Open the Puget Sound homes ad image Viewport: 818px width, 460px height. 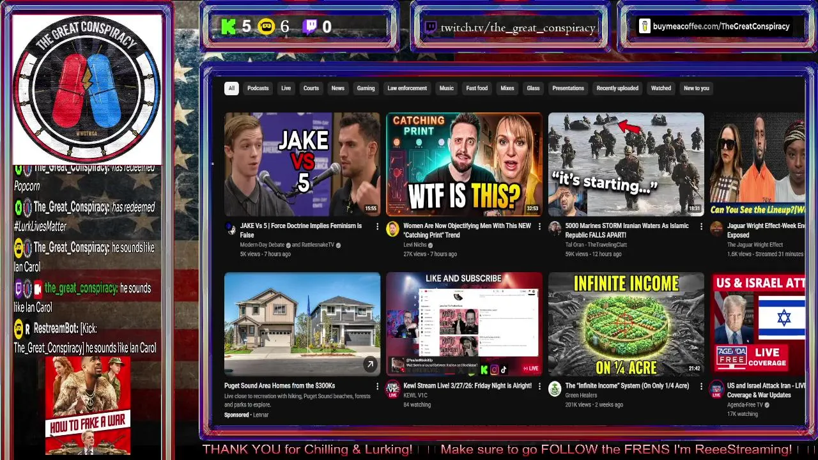[x=302, y=324]
